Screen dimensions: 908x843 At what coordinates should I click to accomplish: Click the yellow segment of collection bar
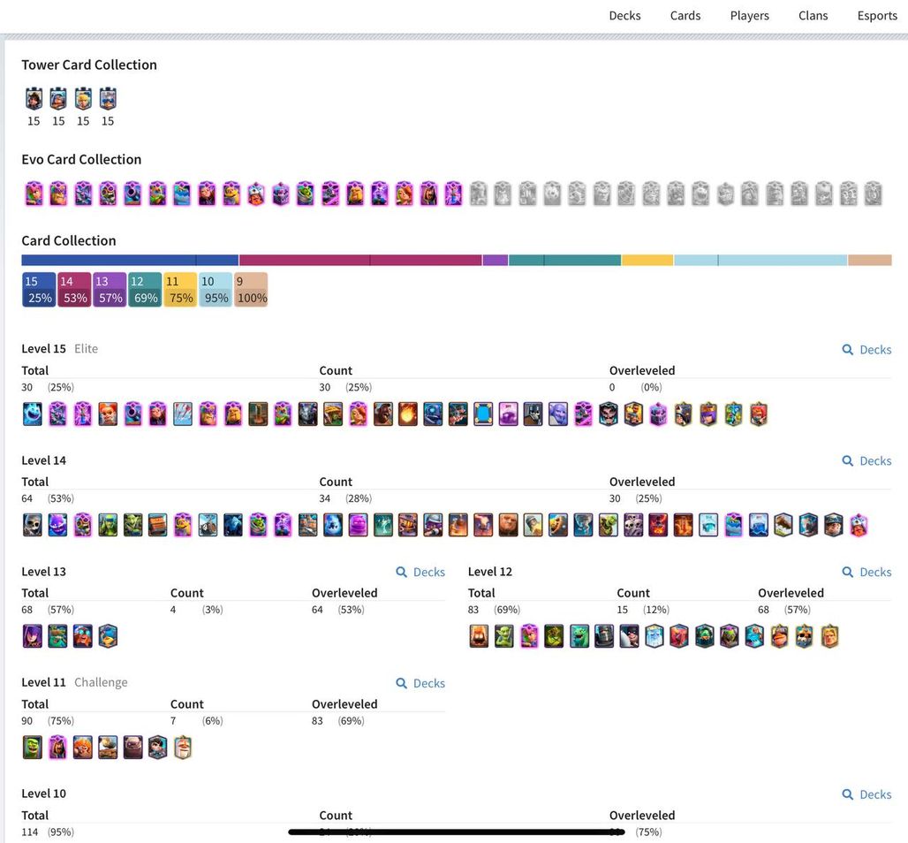647,260
